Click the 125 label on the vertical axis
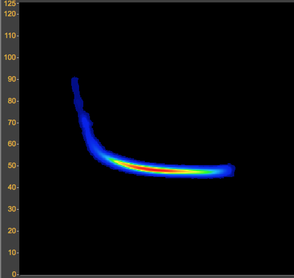 [10, 4]
